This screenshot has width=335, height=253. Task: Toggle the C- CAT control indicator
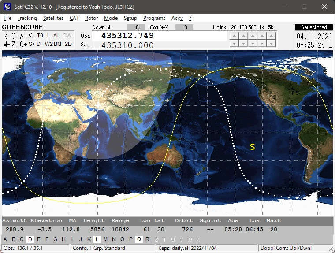click(x=14, y=36)
